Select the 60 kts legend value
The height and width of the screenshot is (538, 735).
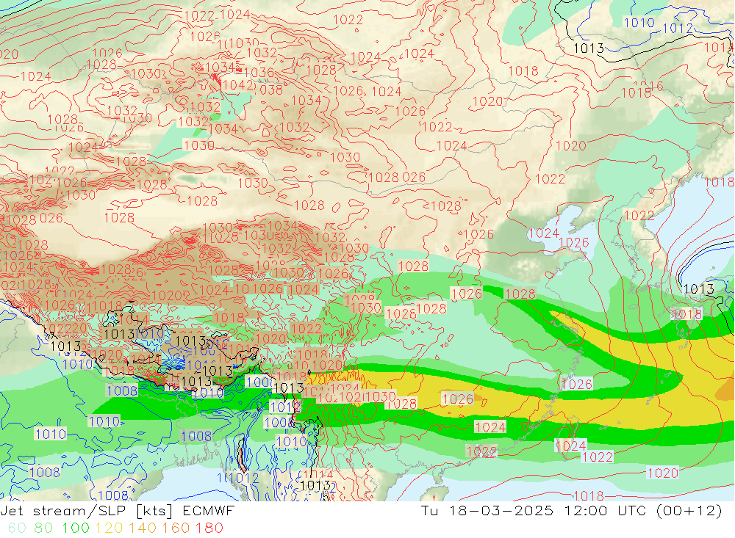(17, 528)
